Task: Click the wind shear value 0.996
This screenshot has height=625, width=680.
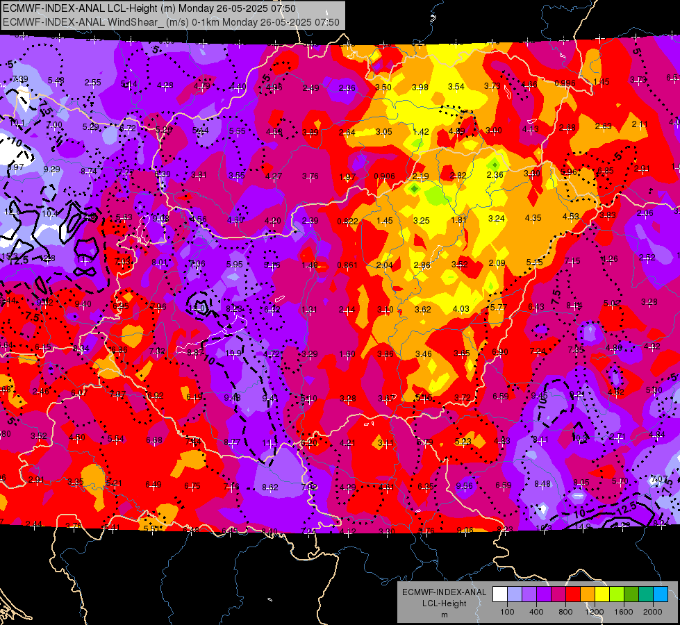Action: click(x=565, y=83)
